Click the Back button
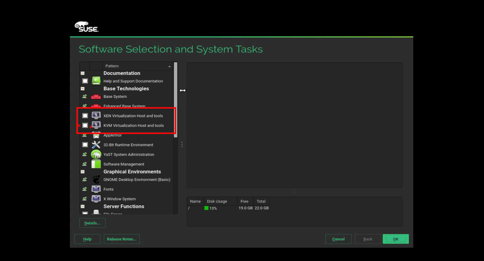The width and height of the screenshot is (484, 261). click(368, 239)
